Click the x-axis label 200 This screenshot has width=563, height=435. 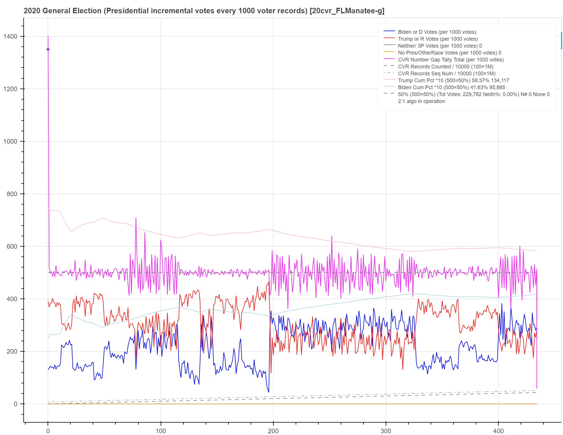coord(273,431)
